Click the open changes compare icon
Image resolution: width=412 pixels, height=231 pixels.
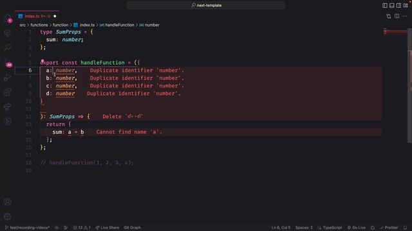pos(389,16)
